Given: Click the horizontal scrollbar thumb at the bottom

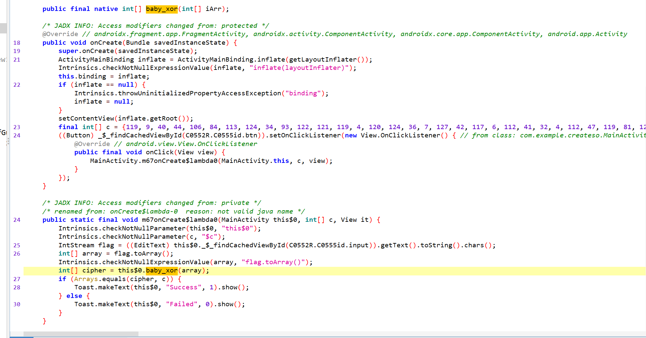Looking at the screenshot, I should [81, 334].
